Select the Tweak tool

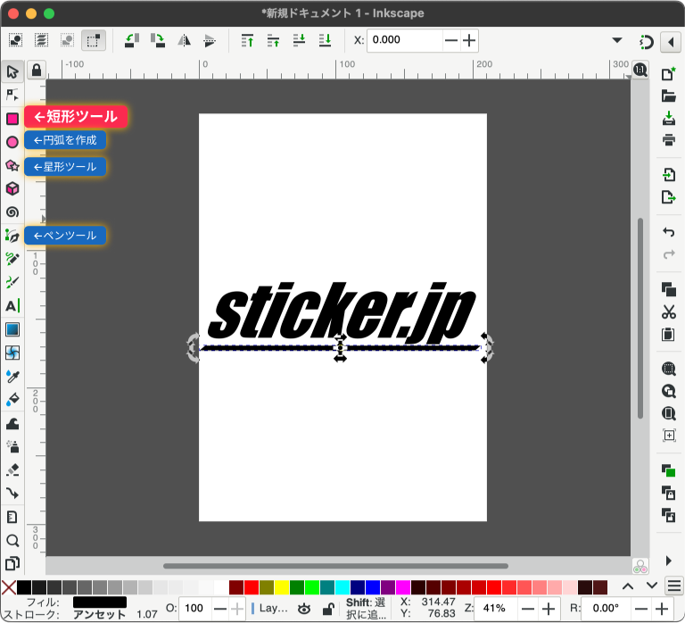tap(12, 424)
